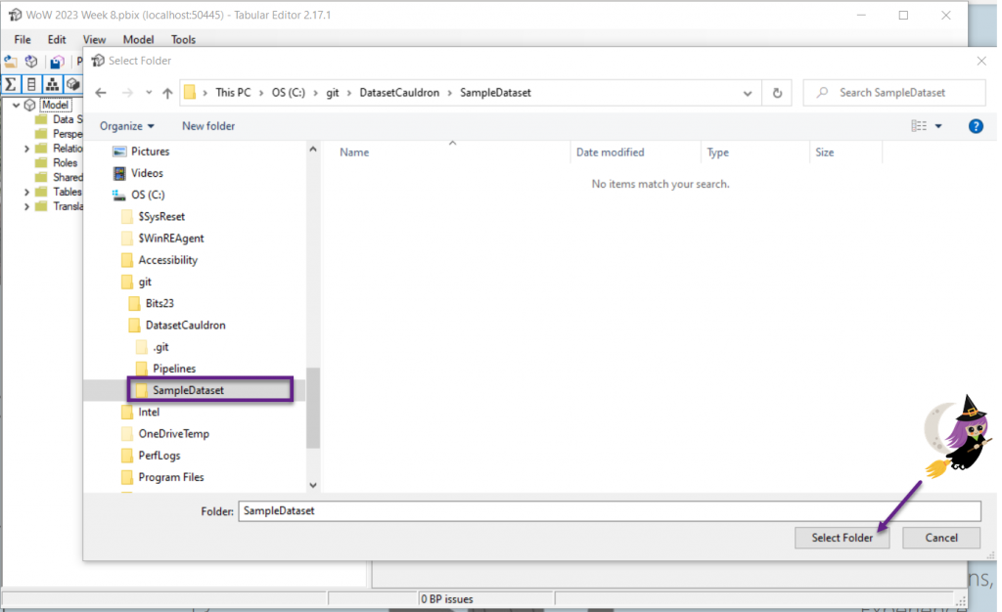Select the Pipelines folder
Image resolution: width=1002 pixels, height=612 pixels.
point(174,369)
